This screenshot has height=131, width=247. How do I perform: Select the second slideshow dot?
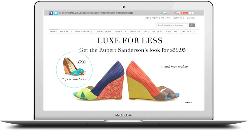188,102
